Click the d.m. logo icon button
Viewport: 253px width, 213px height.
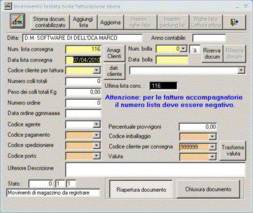(17, 21)
